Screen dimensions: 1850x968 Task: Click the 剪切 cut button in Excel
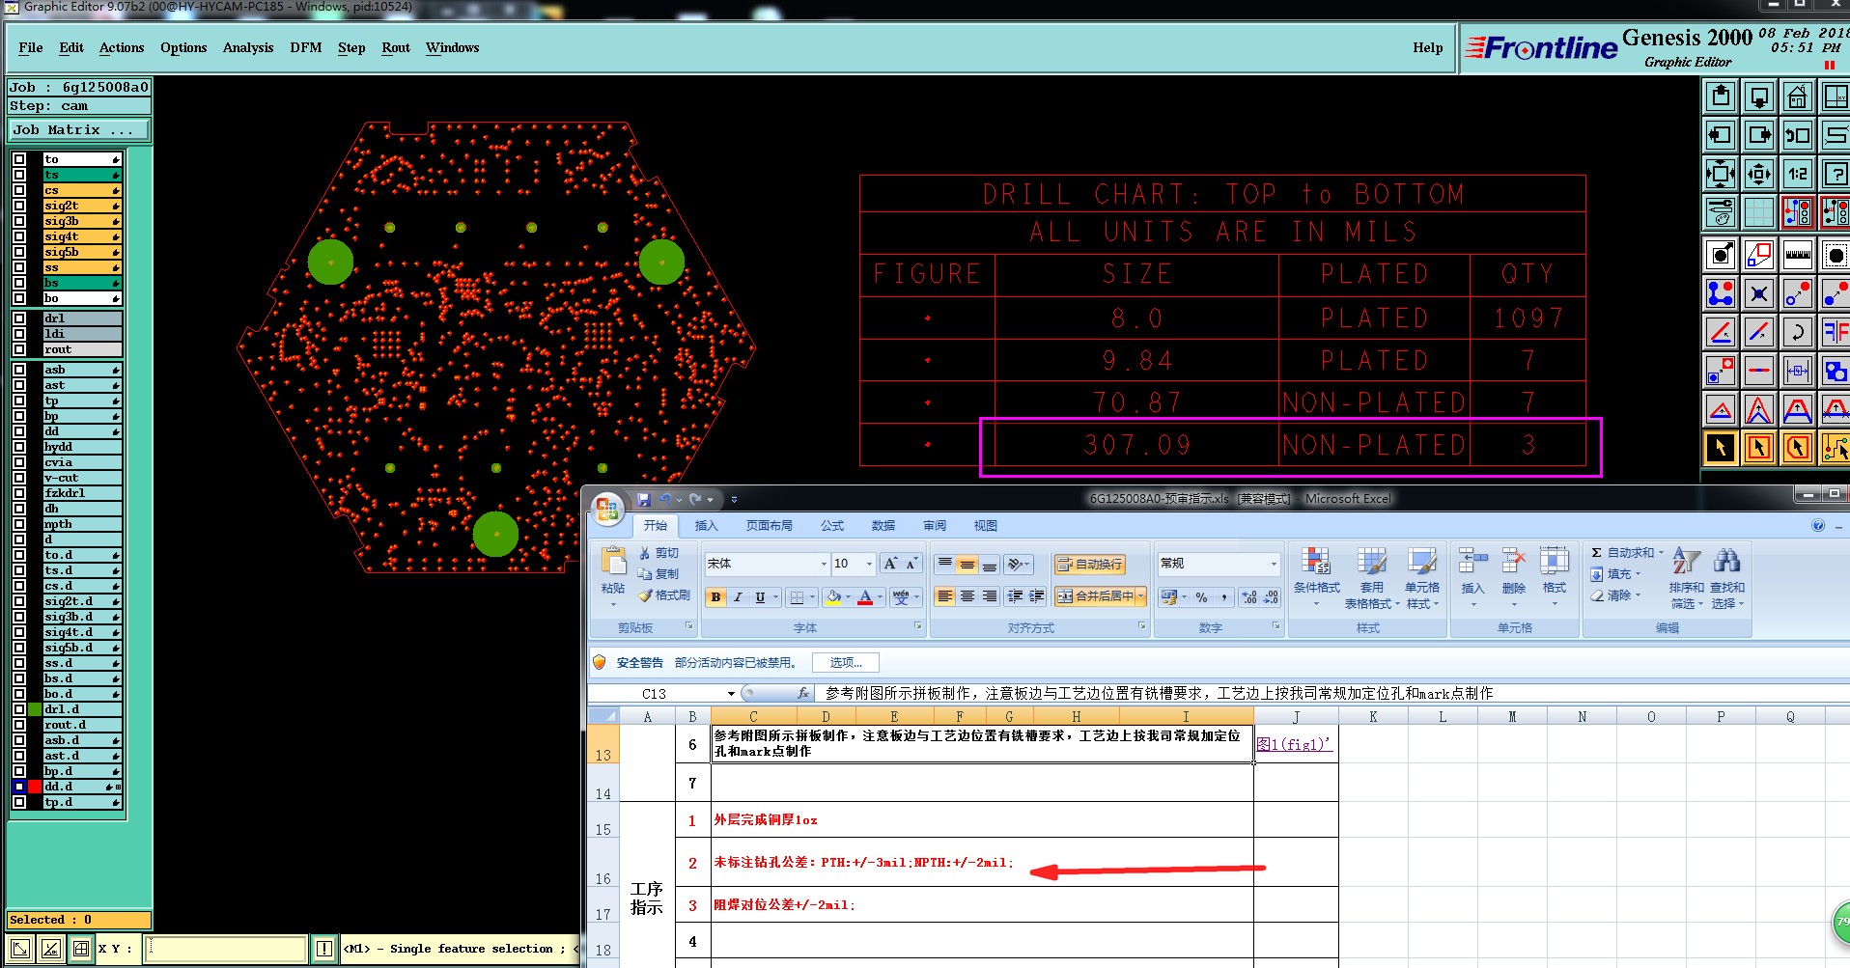(x=659, y=553)
